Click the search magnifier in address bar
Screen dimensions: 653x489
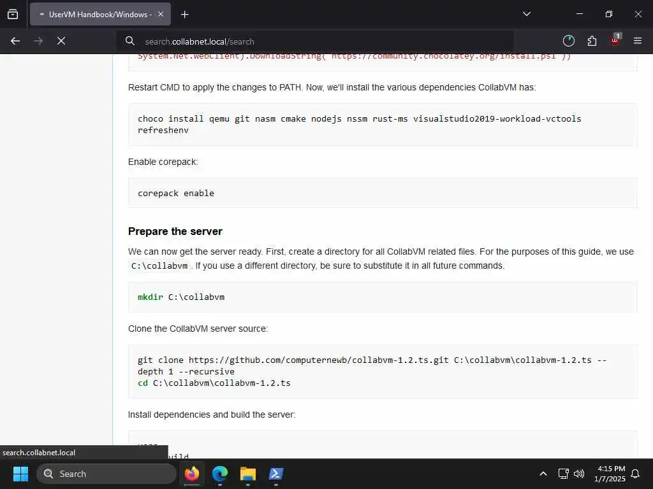tap(130, 41)
